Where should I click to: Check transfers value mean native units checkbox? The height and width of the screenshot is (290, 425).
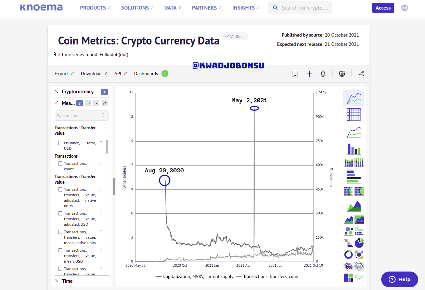click(x=60, y=232)
